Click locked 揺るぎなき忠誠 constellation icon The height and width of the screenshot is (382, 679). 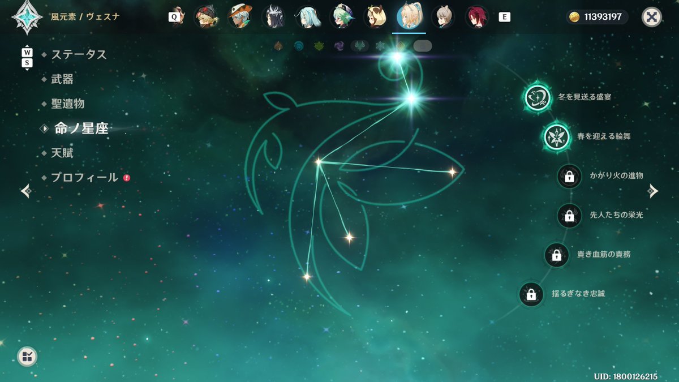[x=531, y=294]
